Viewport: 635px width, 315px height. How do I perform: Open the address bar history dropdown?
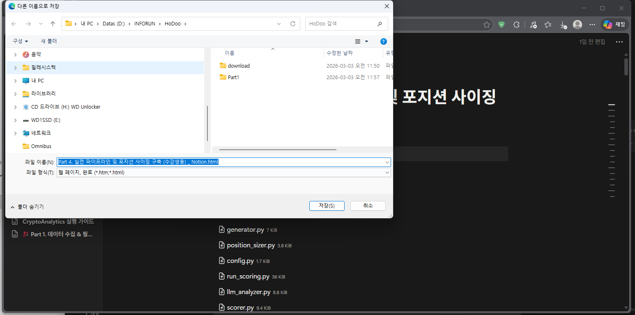279,24
